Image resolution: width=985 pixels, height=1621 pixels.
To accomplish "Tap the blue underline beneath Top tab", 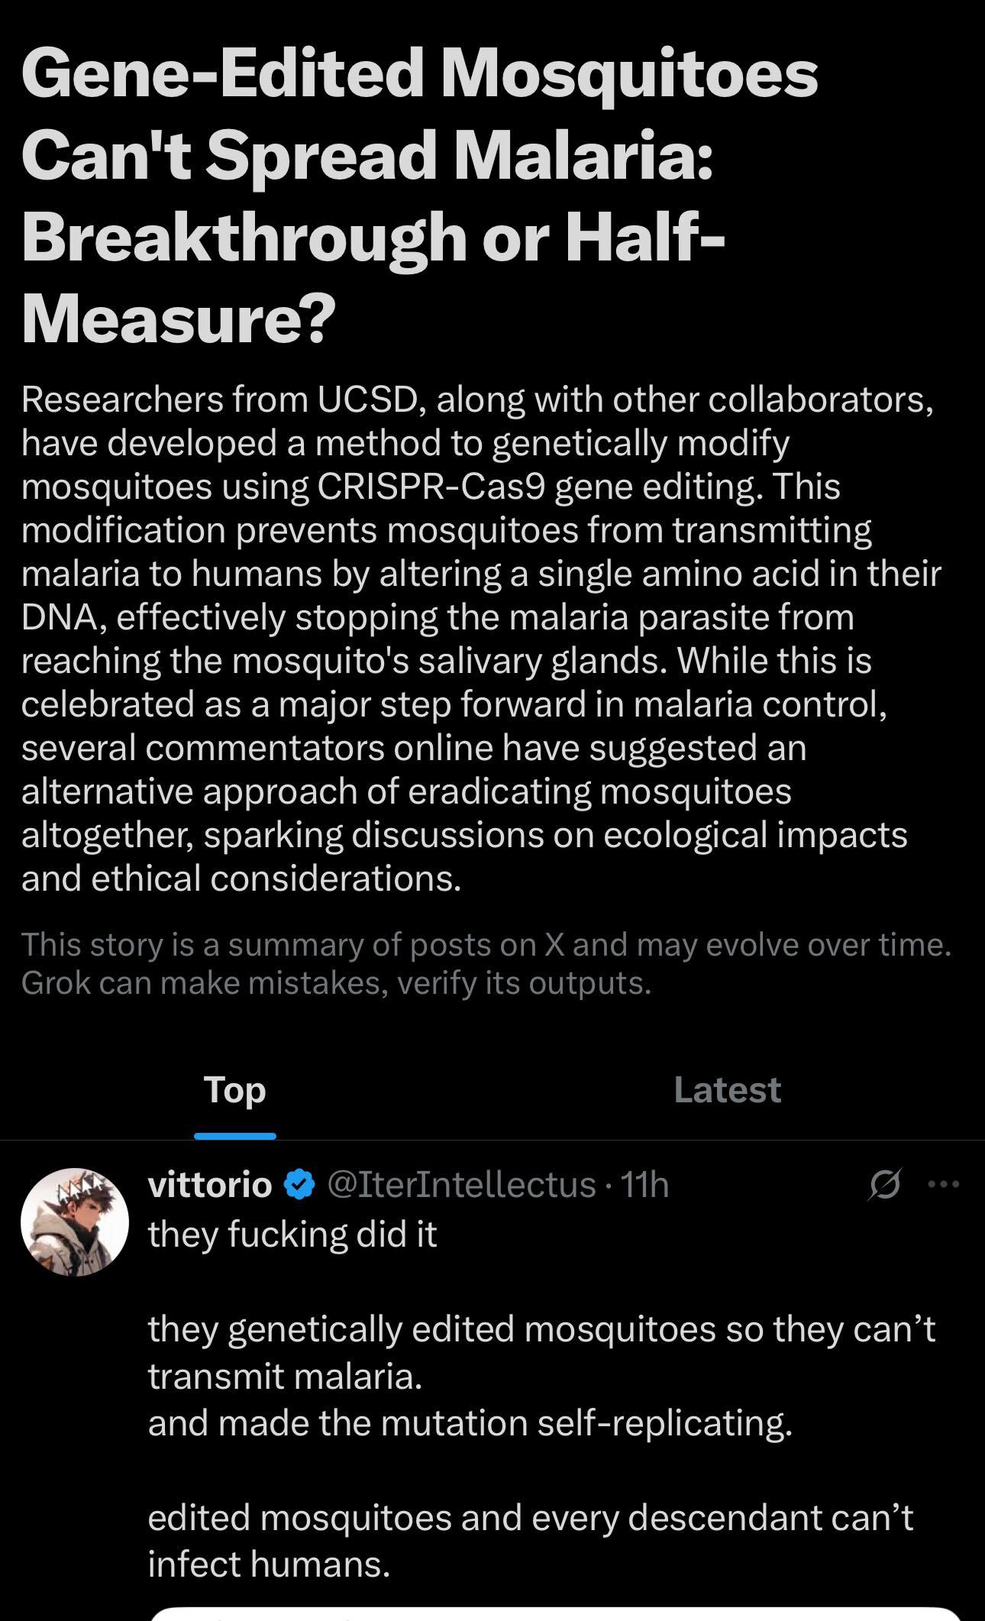I will (234, 1136).
